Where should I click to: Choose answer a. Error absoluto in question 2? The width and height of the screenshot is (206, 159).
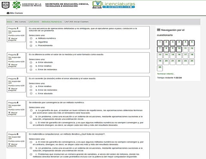click(31, 63)
